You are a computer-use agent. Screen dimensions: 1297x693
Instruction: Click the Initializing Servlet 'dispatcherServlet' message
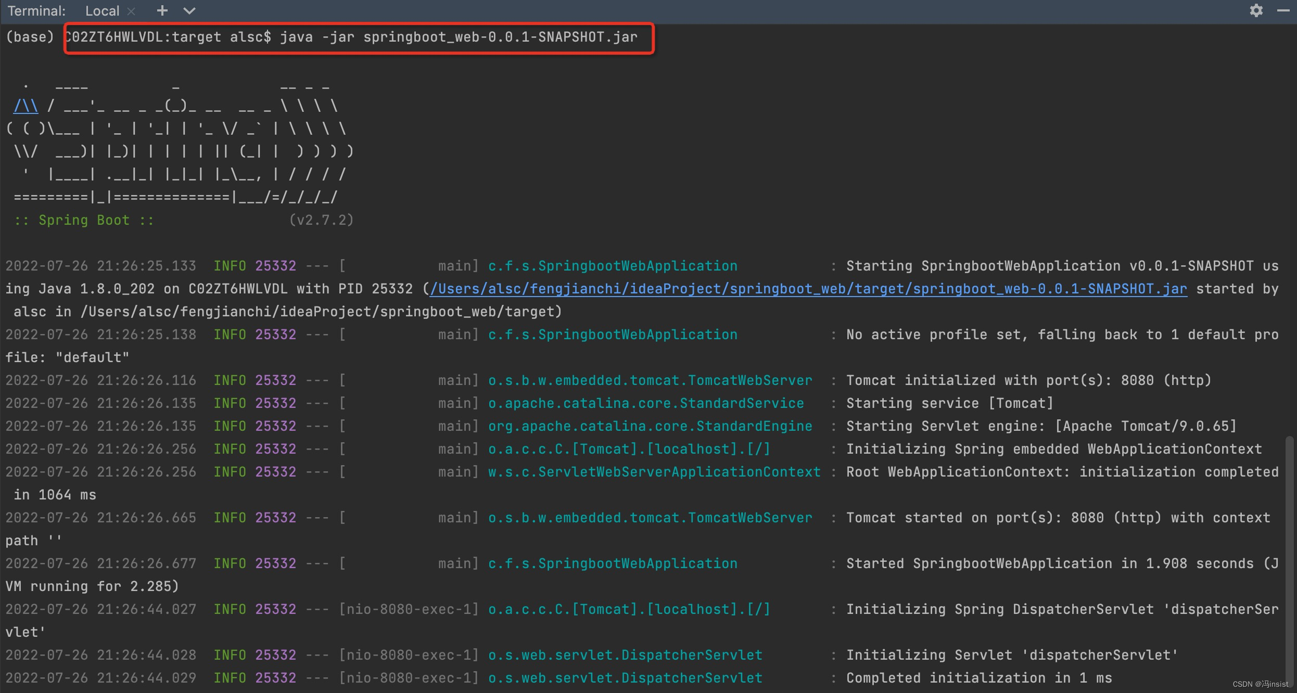click(x=1012, y=655)
